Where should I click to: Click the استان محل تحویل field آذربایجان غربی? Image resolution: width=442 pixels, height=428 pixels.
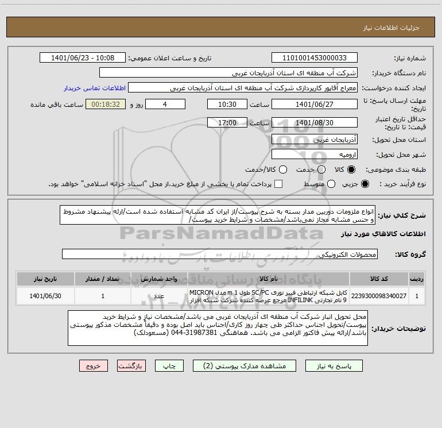pyautogui.click(x=315, y=140)
